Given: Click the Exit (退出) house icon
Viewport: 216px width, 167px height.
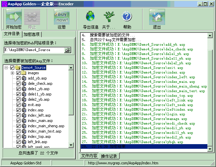Looking at the screenshot, I should coord(157,17).
